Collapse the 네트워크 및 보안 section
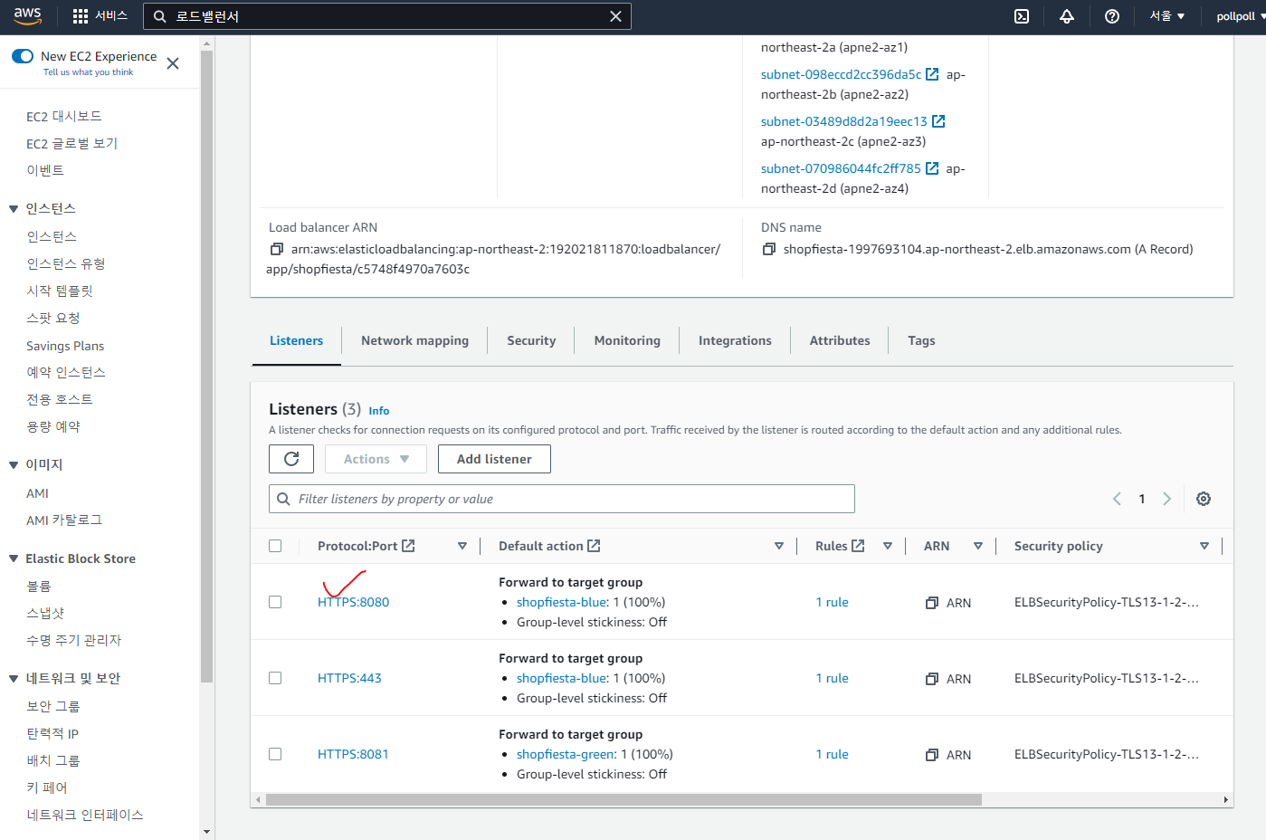Viewport: 1266px width, 840px height. (x=14, y=679)
